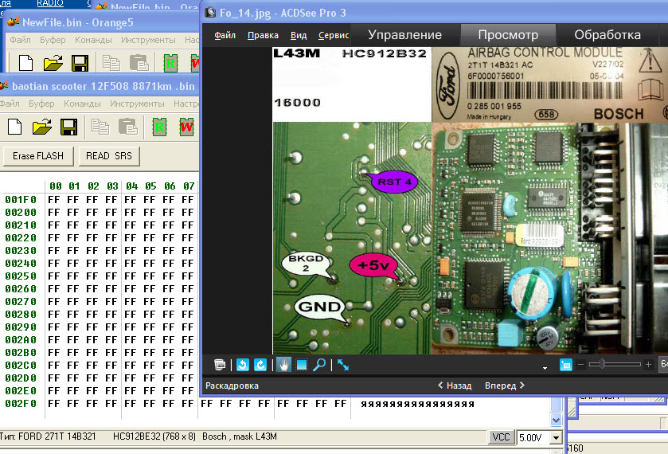Select hex address row 002F0
This screenshot has height=454, width=668.
point(21,403)
